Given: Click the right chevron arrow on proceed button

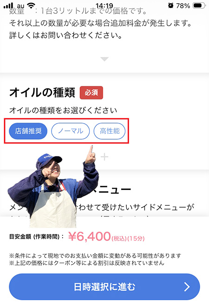Looking at the screenshot, I should coord(187,287).
